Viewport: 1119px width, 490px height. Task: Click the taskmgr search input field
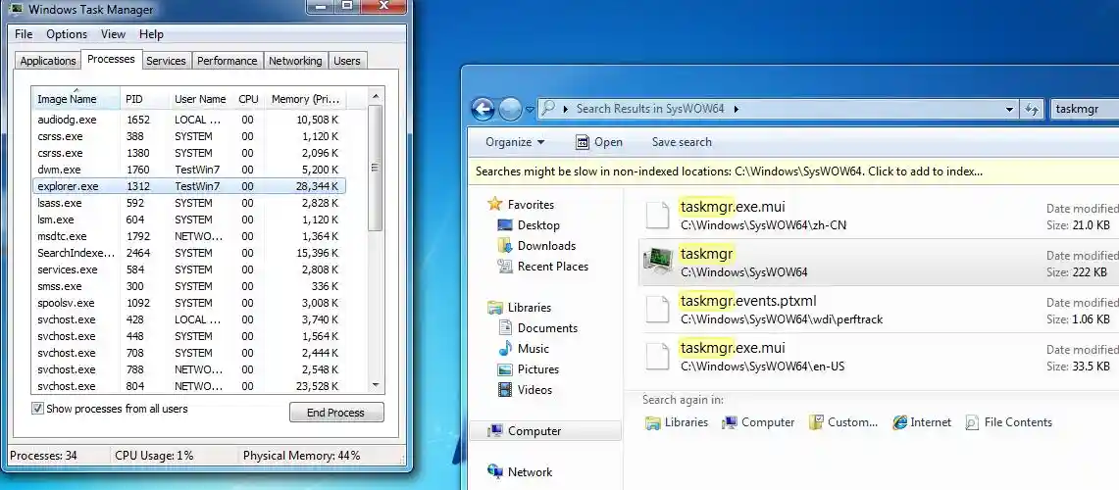[1084, 109]
